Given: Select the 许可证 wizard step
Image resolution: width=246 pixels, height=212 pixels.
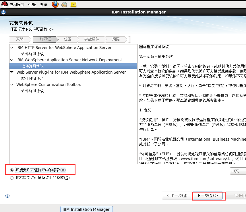Looking at the screenshot, I should point(45,39).
